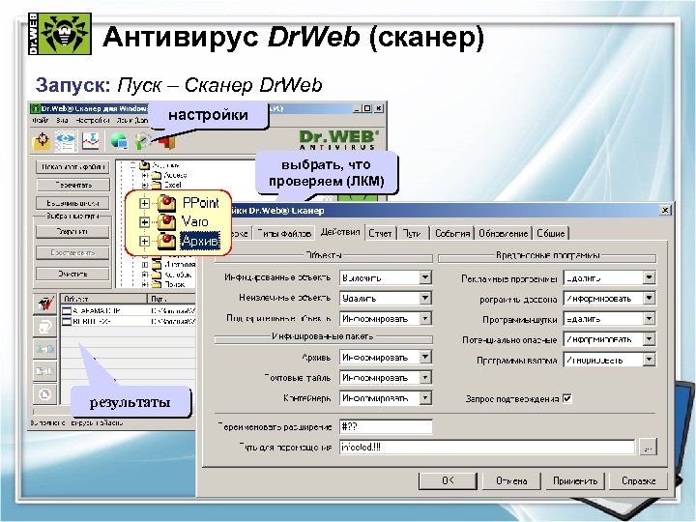Open scanner settings gear toolbar icon
Image resolution: width=696 pixels, height=522 pixels.
coord(143,141)
